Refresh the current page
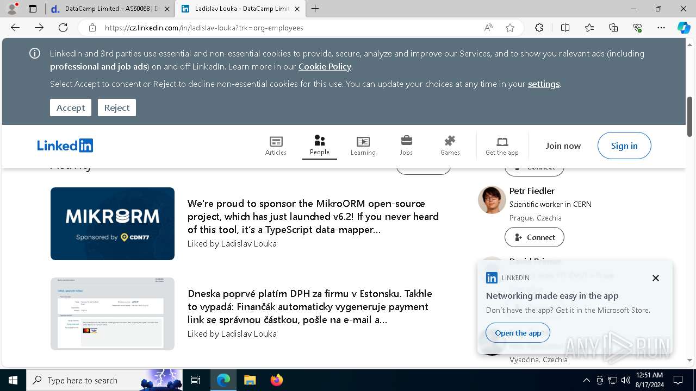The image size is (696, 391). tap(63, 28)
